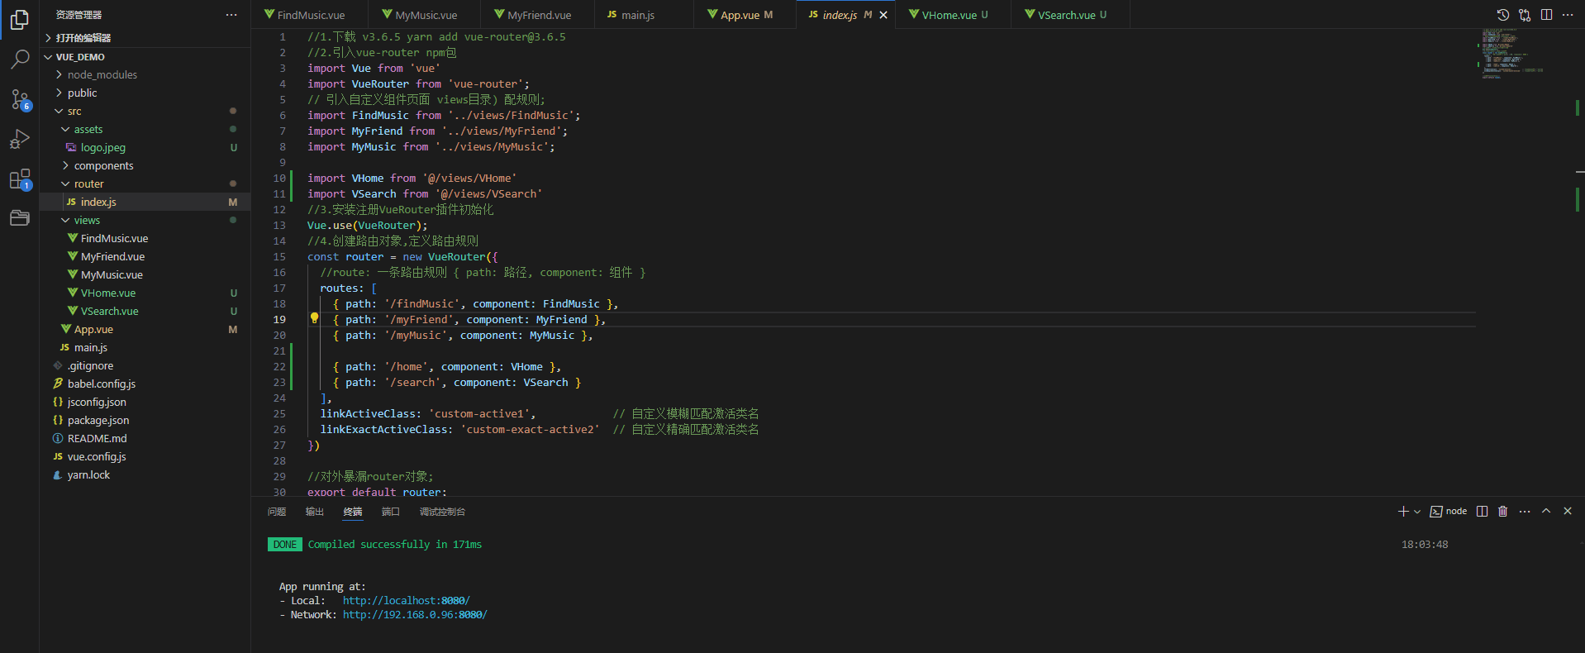1585x653 pixels.
Task: Expand the public folder
Action: pos(145,93)
